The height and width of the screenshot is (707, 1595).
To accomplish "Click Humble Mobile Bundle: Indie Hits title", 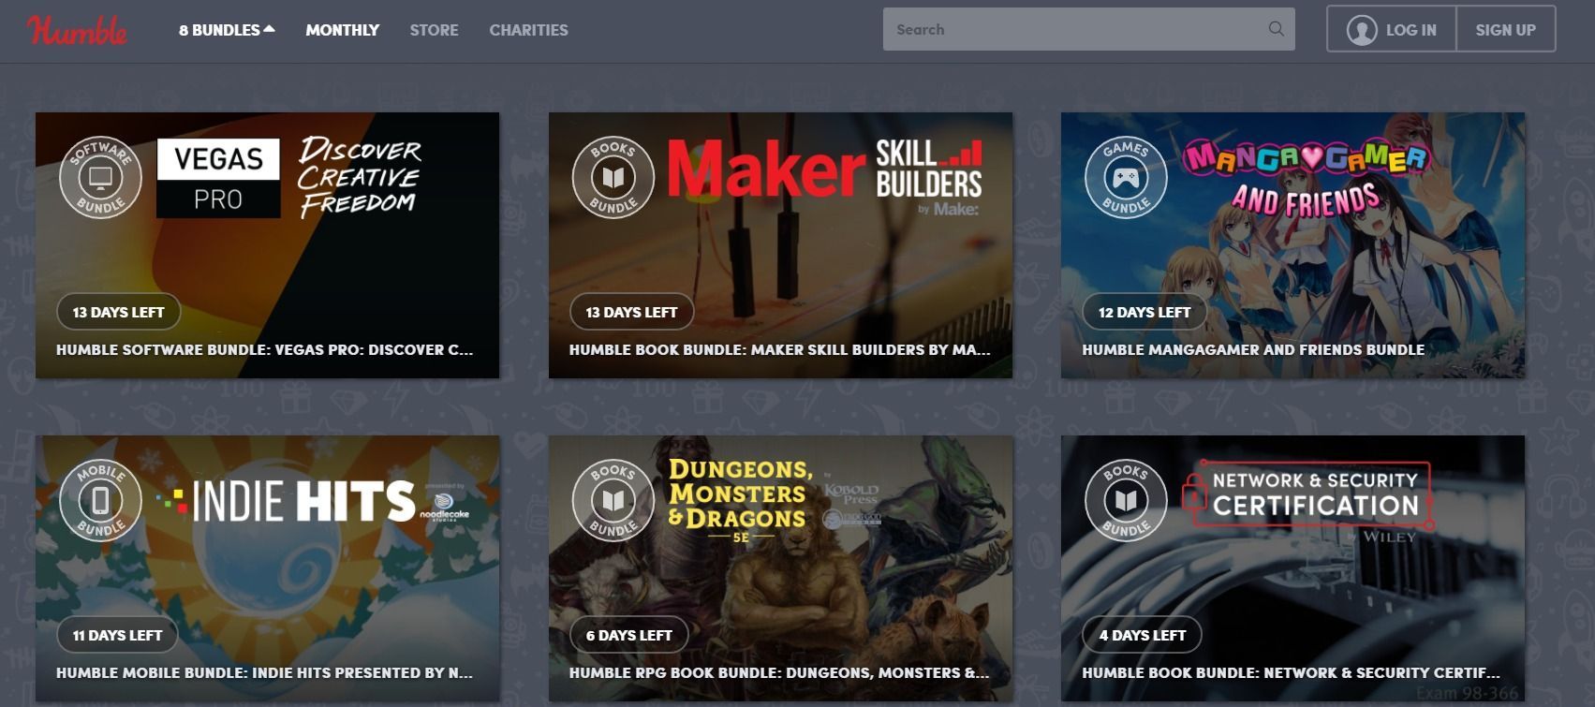I will click(264, 672).
